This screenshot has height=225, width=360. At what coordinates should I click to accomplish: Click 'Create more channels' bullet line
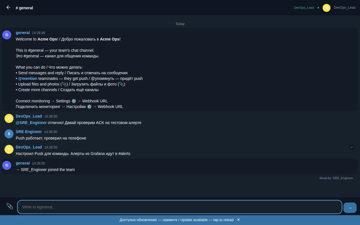(x=57, y=90)
